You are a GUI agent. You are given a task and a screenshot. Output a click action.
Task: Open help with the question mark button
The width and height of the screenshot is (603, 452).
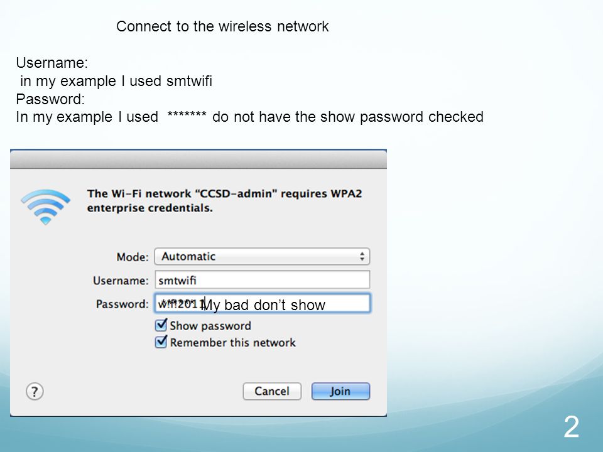(x=35, y=392)
